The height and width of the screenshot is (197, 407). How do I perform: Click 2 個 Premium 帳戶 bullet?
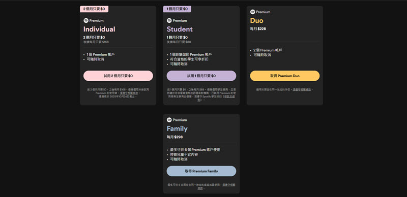[x=268, y=50]
